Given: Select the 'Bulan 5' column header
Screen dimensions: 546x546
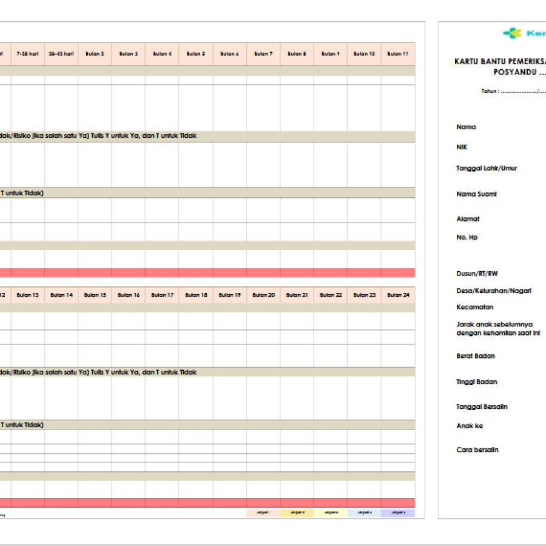Looking at the screenshot, I should click(x=196, y=54).
